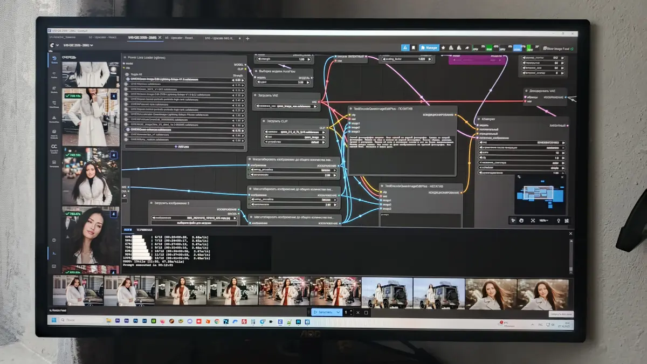Toggle the 'Toggle All' switch in Power Lora Loader

127,74
